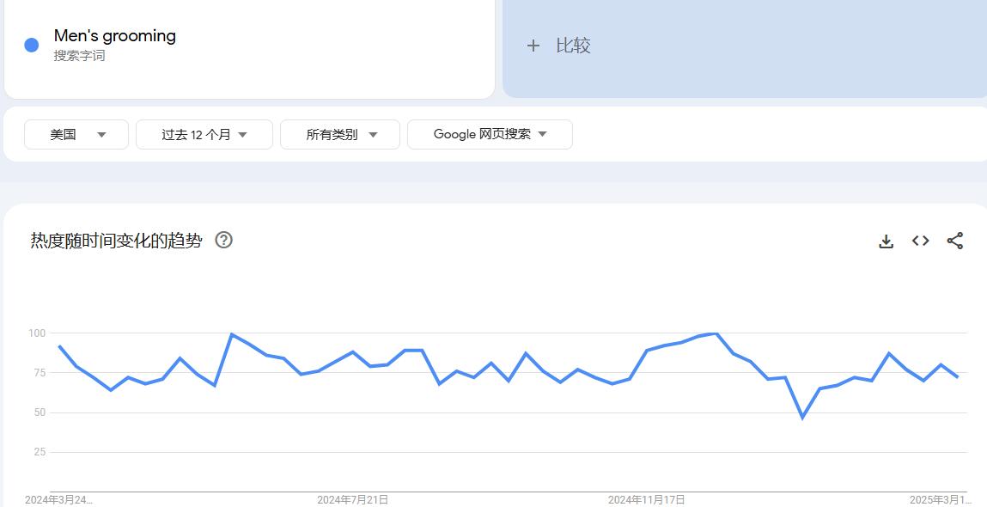This screenshot has width=987, height=507.
Task: Click the 25 value on the y-axis
Action: point(40,452)
